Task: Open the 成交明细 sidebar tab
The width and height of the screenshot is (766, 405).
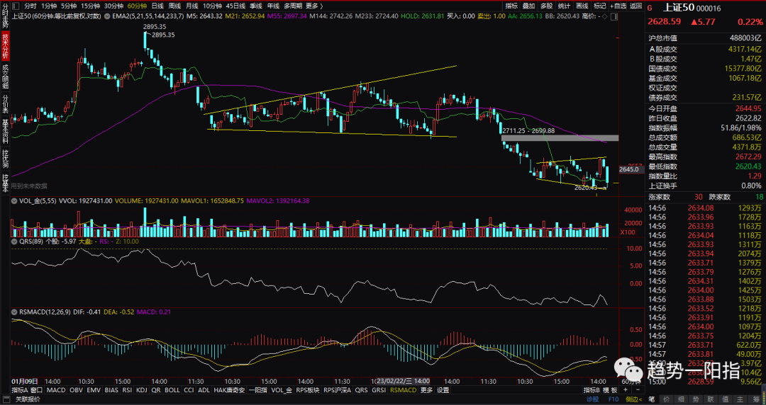Action: point(5,77)
